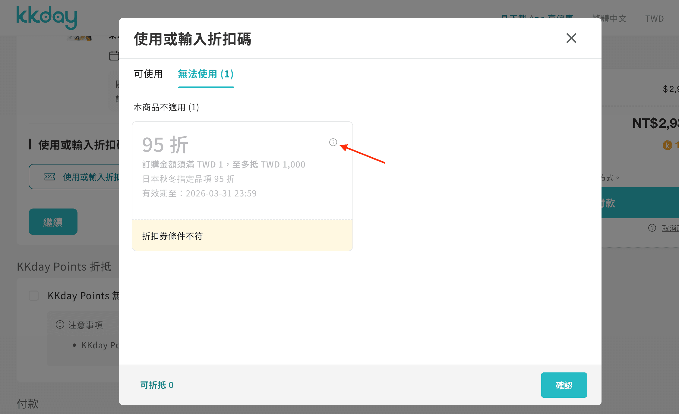
Task: Click the 可折抵 0 text at dialog bottom
Action: point(156,385)
